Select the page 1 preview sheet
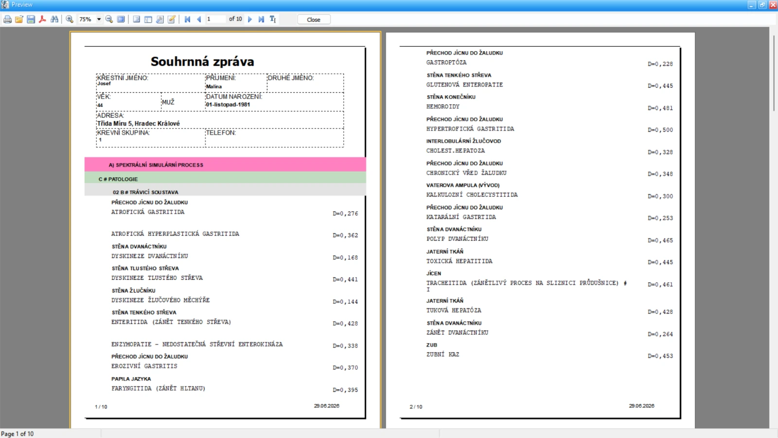This screenshot has height=438, width=778. tap(225, 230)
